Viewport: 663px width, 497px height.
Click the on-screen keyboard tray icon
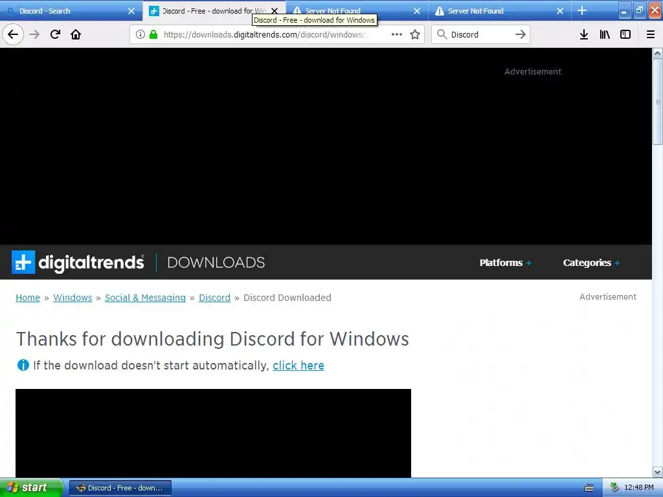(589, 488)
